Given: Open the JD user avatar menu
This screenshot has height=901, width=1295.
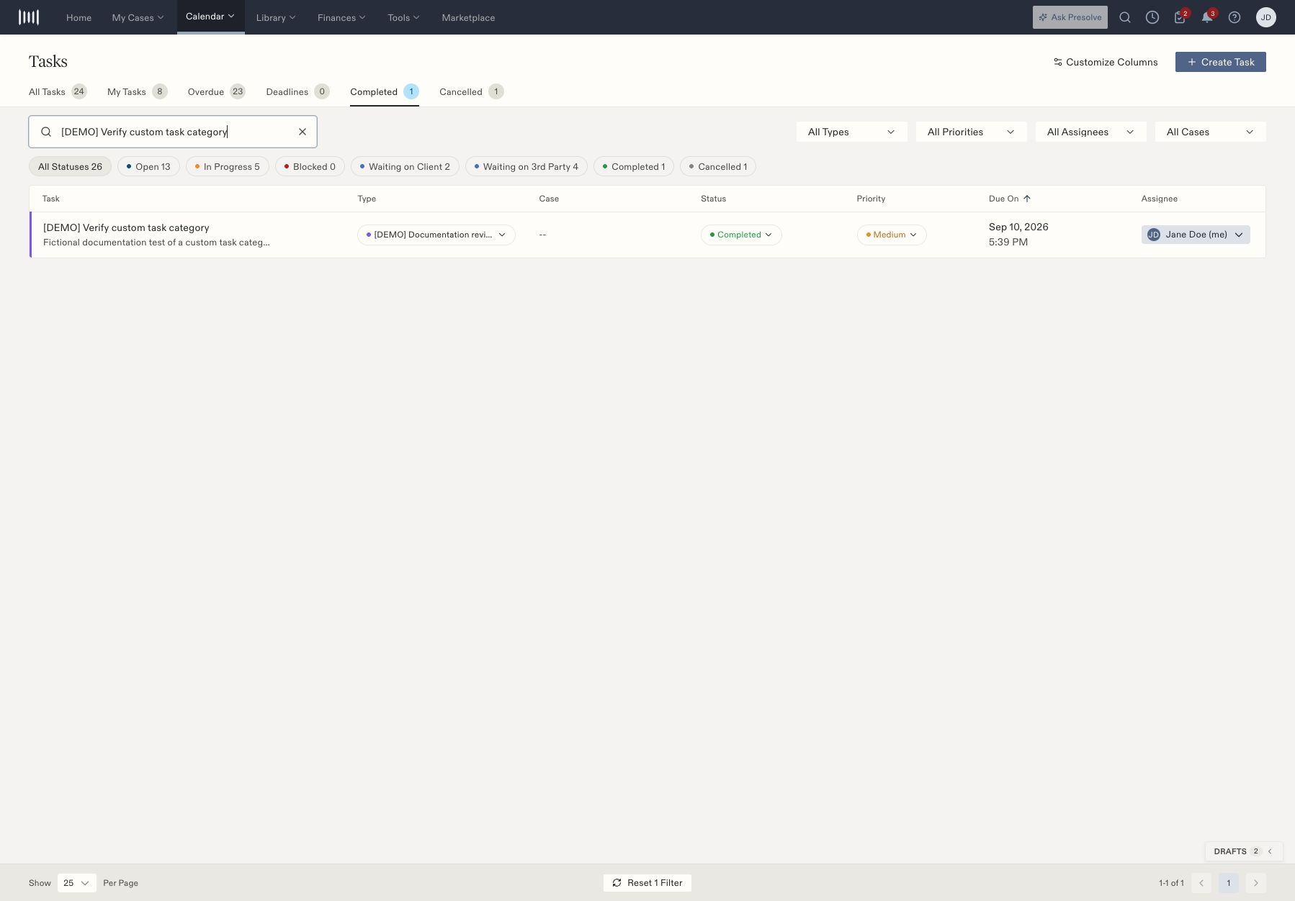Looking at the screenshot, I should pos(1266,17).
